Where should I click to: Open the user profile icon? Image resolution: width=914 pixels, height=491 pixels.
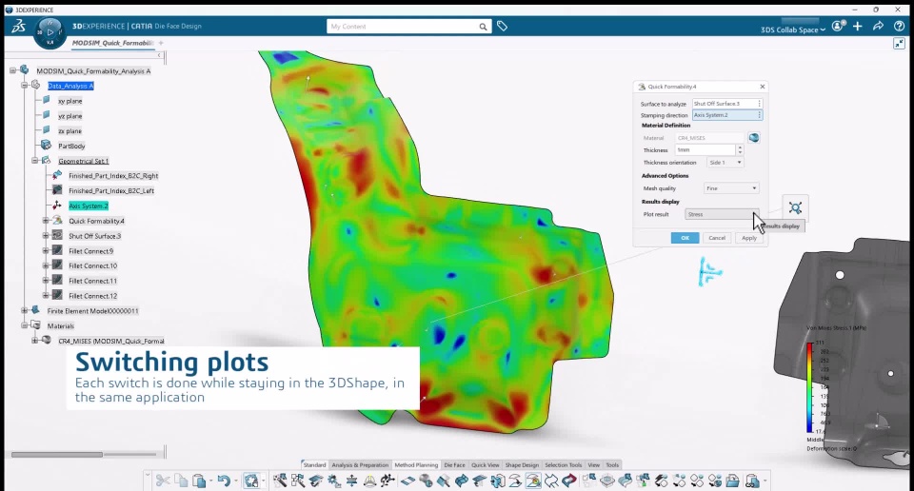tap(838, 27)
